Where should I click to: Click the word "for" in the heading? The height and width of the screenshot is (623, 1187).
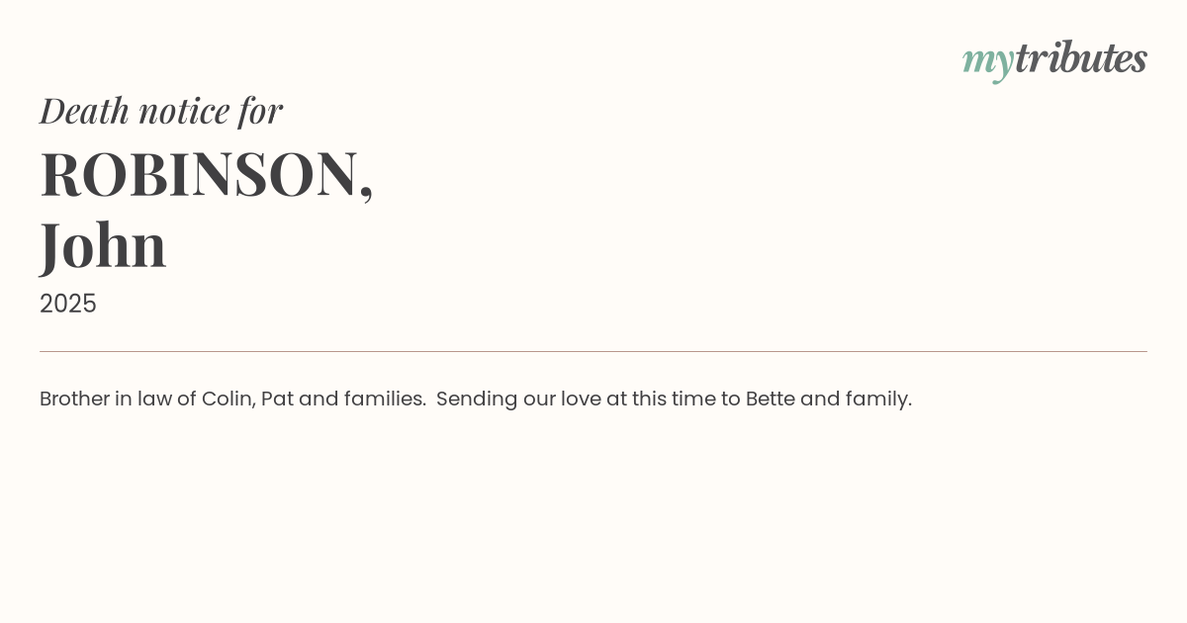pyautogui.click(x=260, y=111)
